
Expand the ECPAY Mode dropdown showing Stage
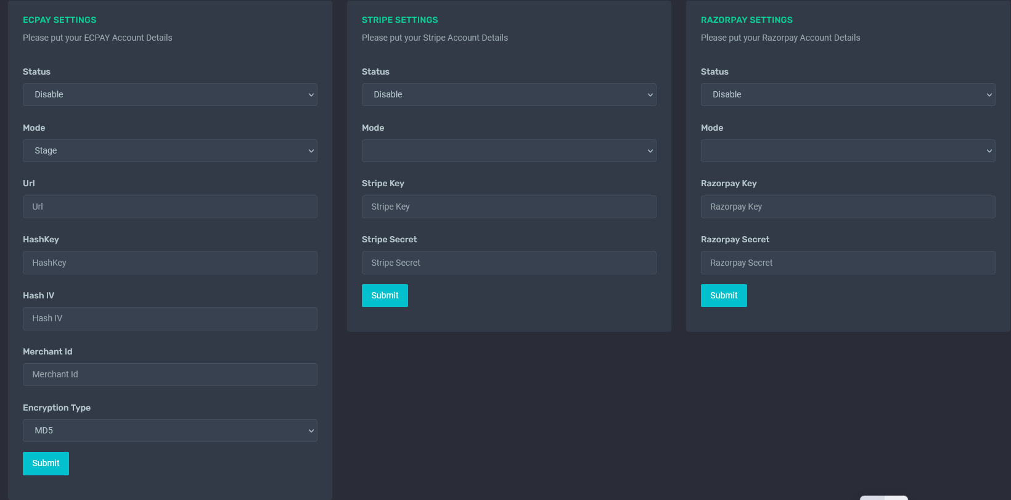tap(170, 150)
